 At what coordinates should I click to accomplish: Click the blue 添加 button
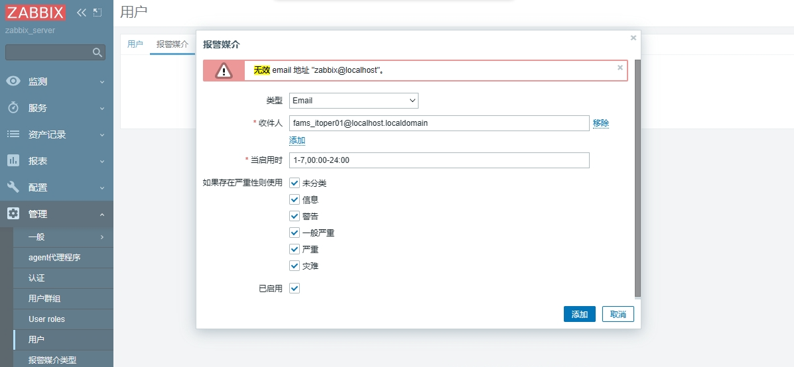(x=579, y=314)
